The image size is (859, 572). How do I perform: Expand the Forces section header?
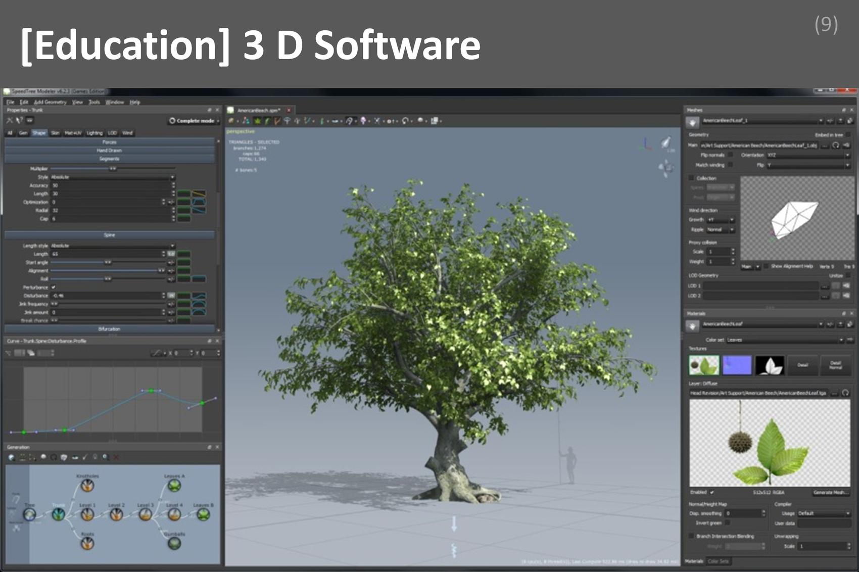point(110,142)
